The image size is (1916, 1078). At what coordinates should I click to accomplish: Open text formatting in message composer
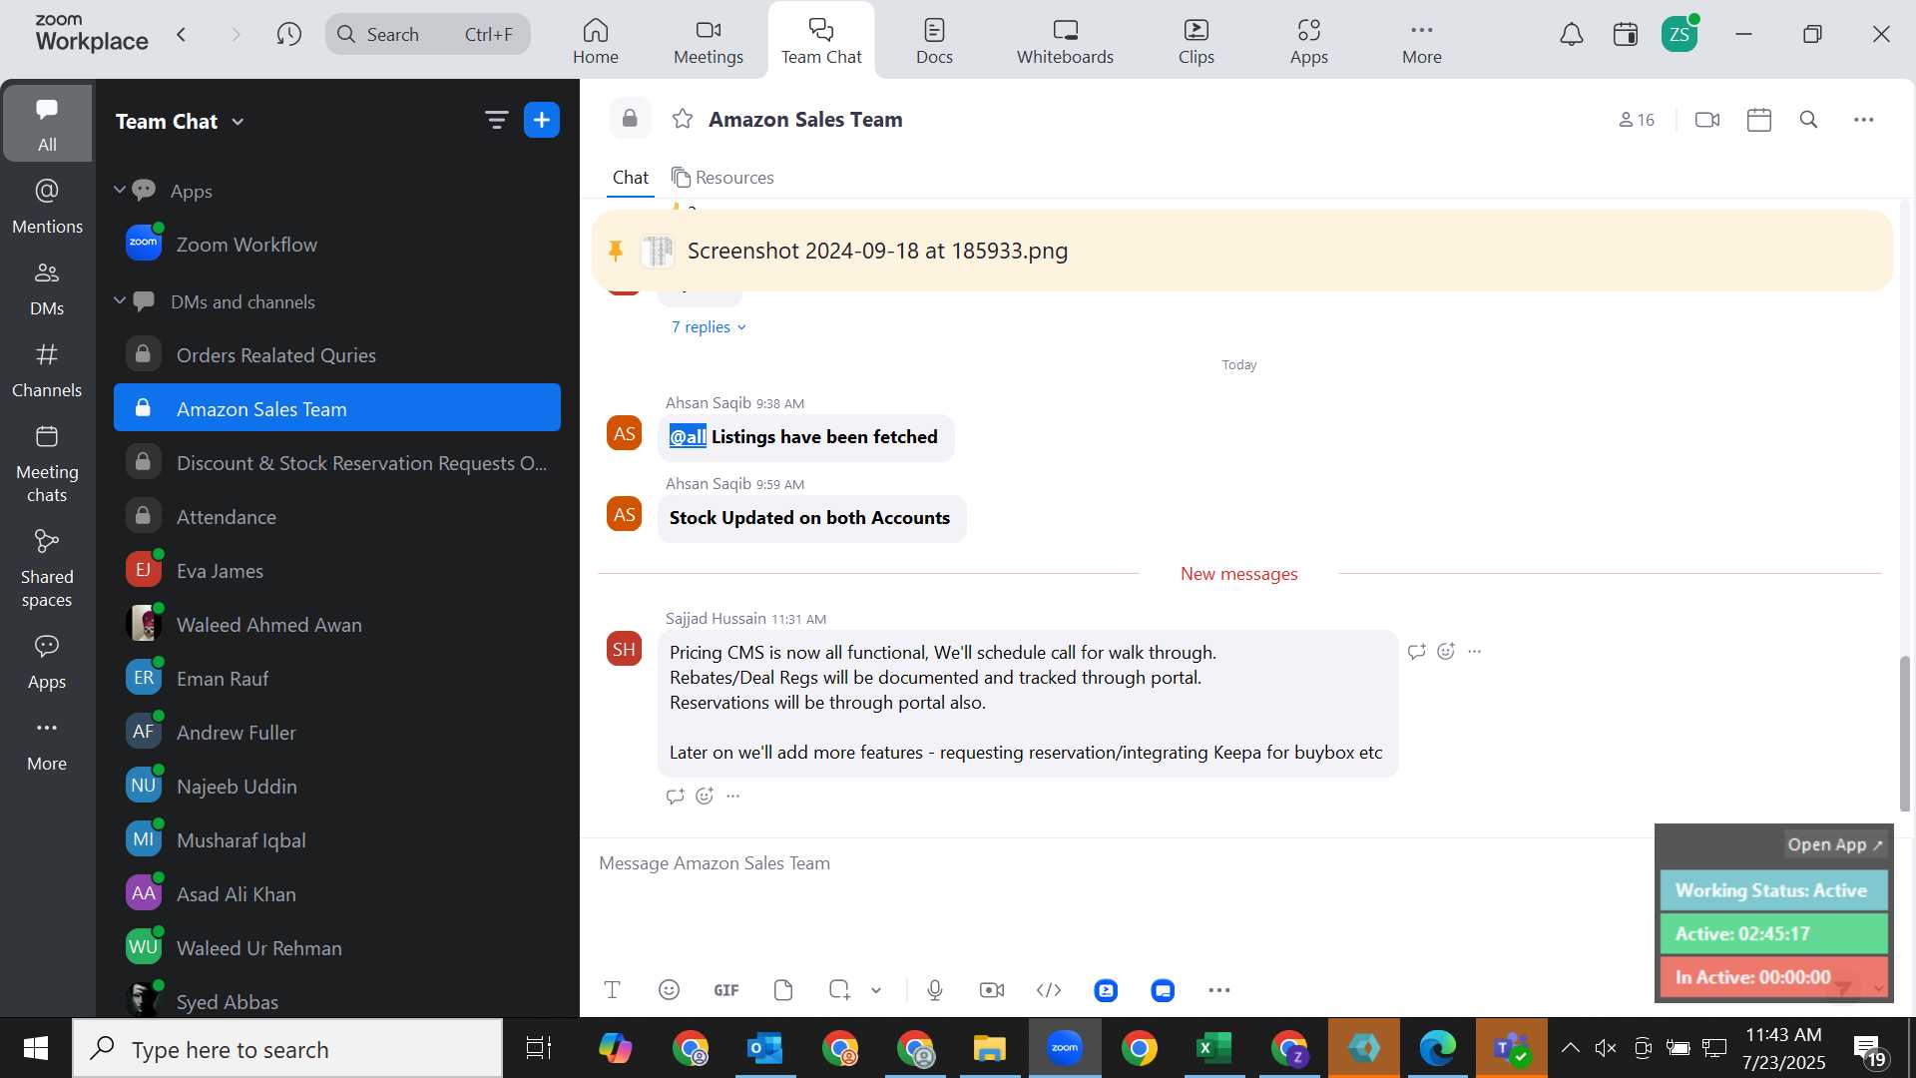(613, 990)
